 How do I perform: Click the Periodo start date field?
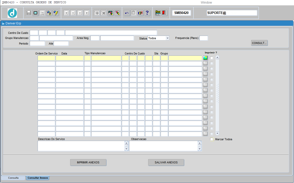(37, 44)
